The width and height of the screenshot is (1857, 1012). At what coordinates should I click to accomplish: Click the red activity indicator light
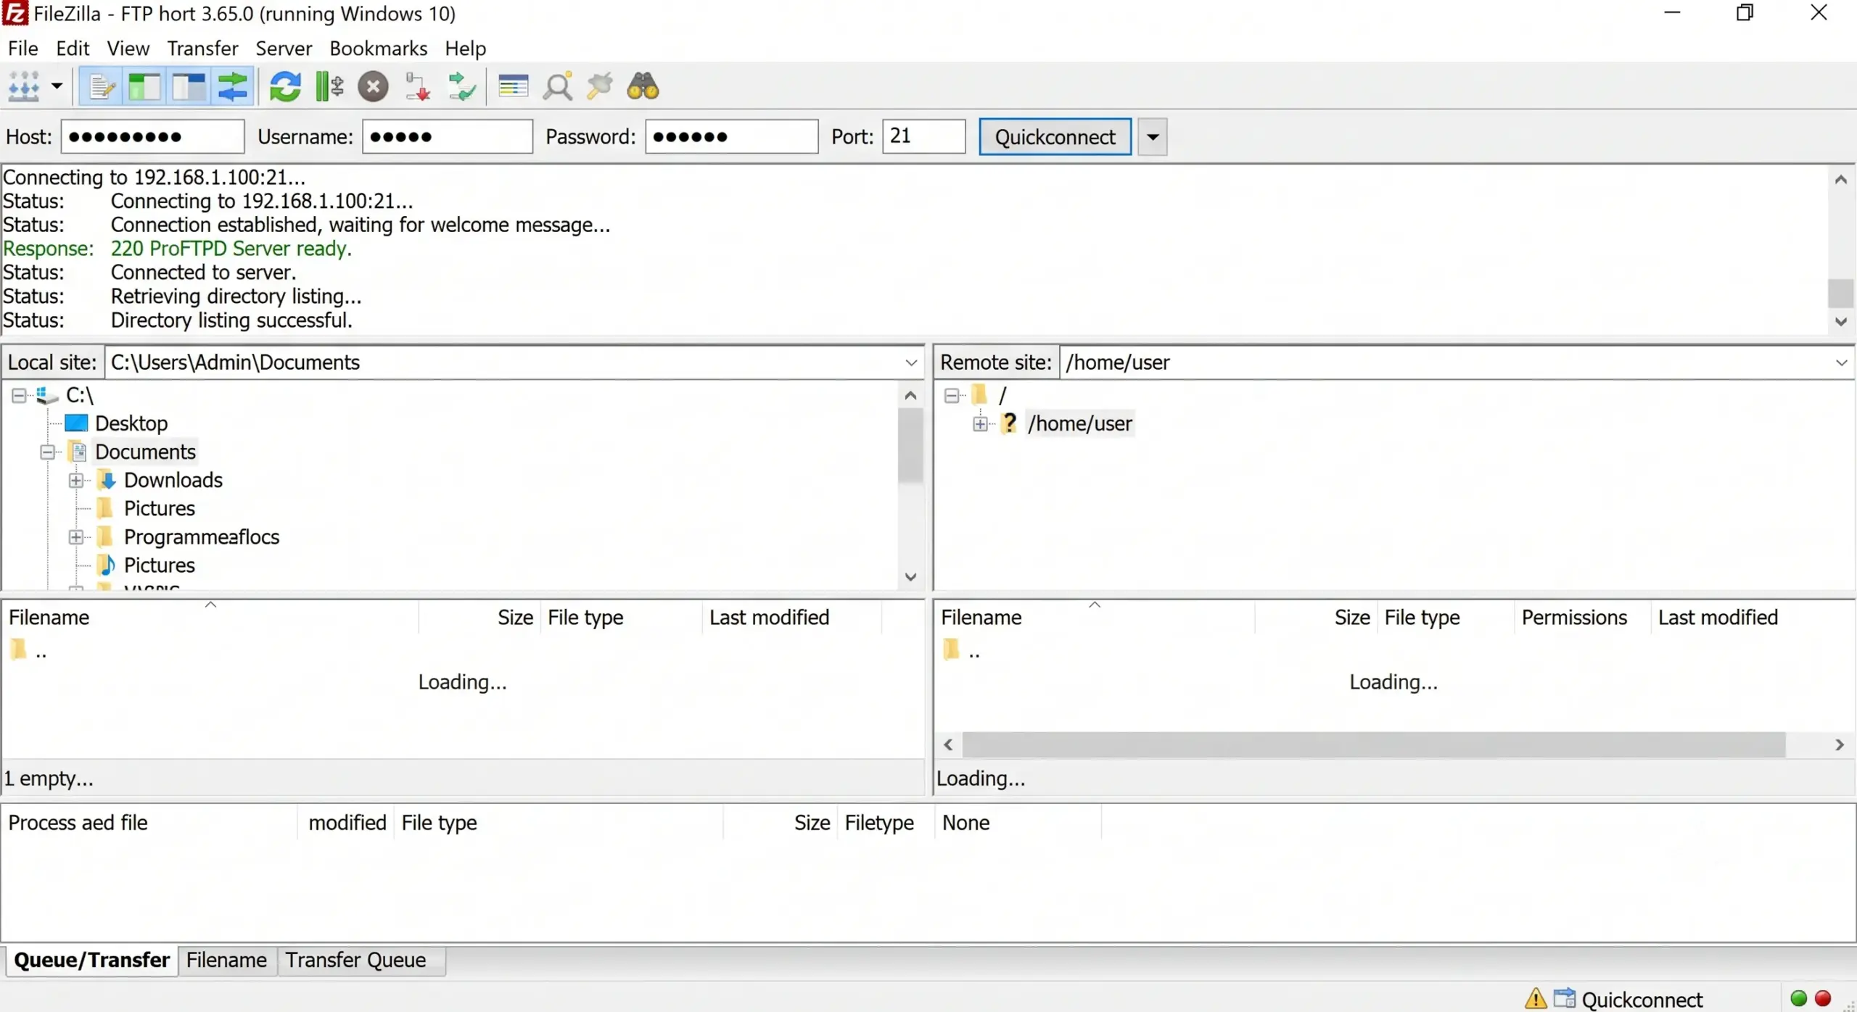(1823, 999)
